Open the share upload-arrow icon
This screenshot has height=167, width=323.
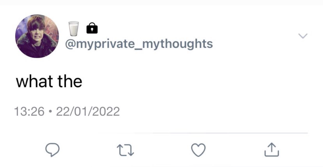point(272,150)
